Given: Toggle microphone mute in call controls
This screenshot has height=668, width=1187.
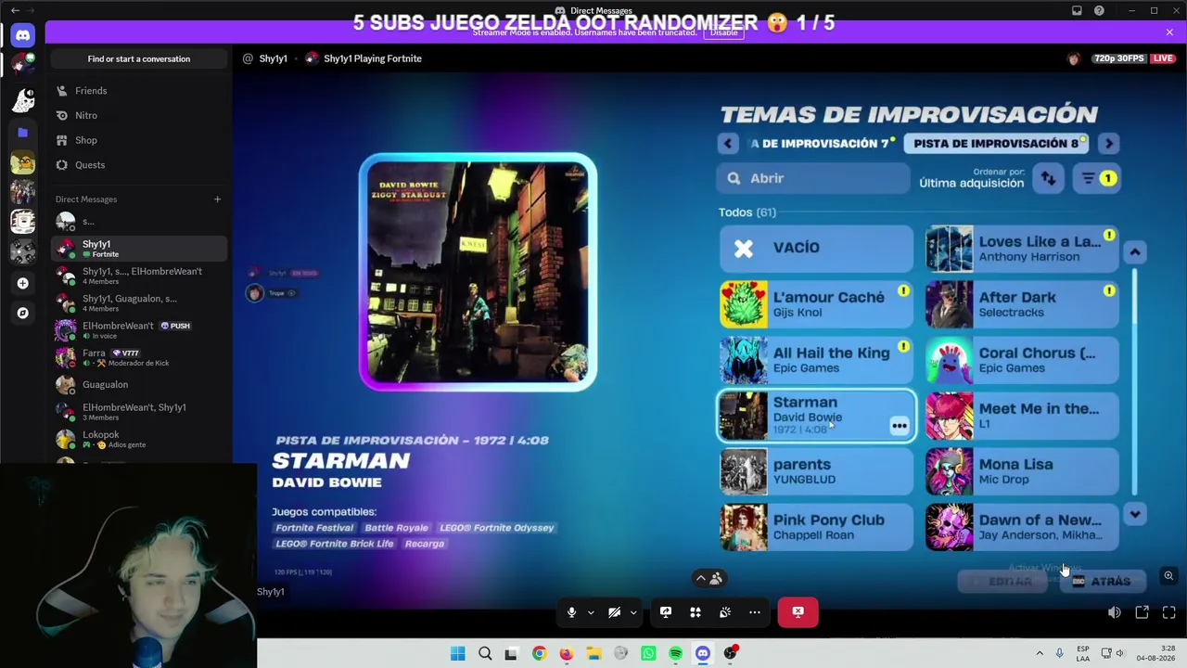Looking at the screenshot, I should (571, 612).
